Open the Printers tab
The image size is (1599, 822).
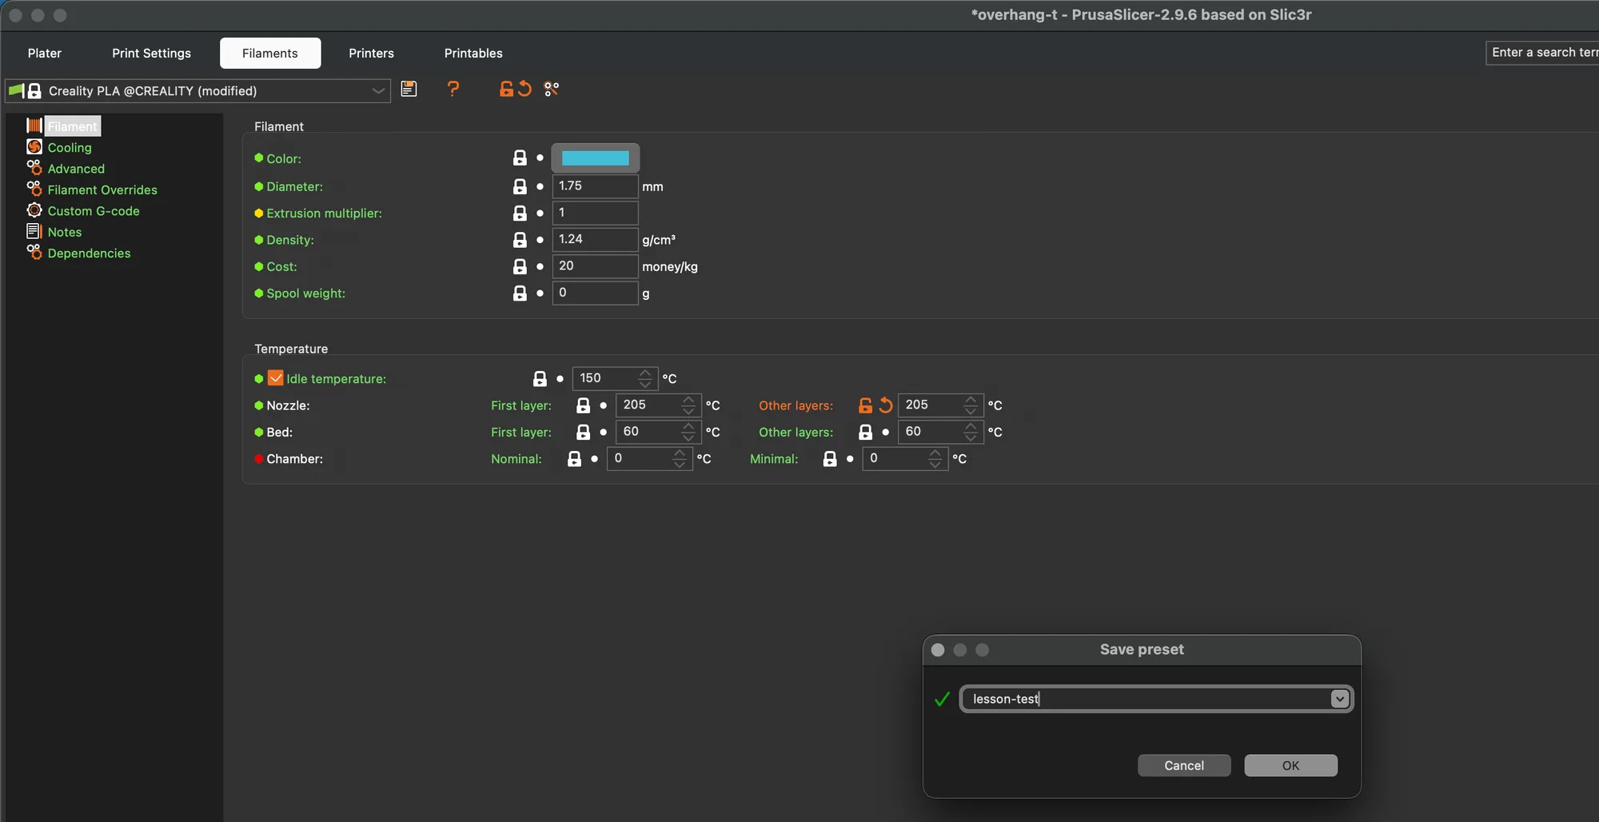(371, 53)
